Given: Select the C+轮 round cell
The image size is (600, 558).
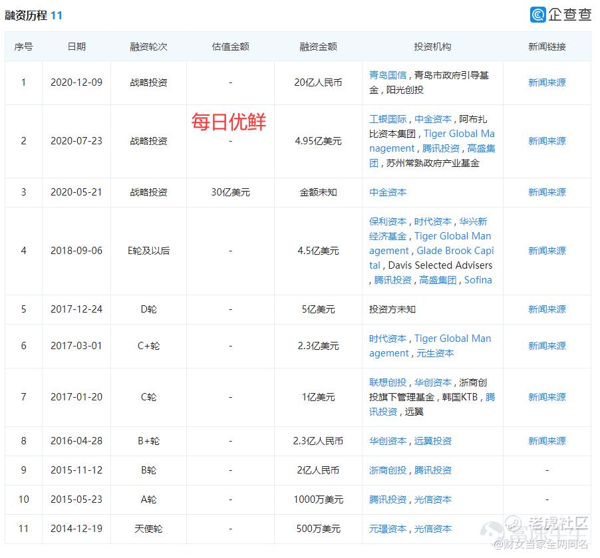Looking at the screenshot, I should (148, 347).
